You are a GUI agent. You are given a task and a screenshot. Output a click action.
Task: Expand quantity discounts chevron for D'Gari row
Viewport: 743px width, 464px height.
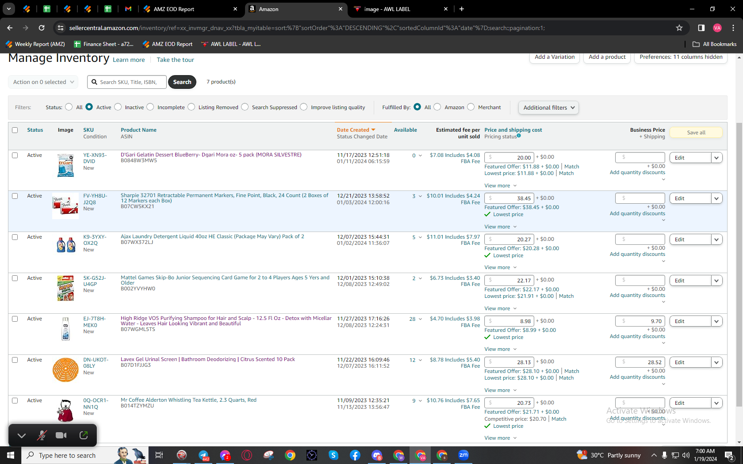(663, 179)
